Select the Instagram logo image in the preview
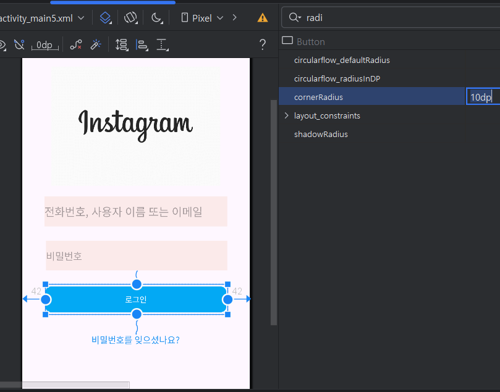The image size is (500, 392). click(135, 127)
